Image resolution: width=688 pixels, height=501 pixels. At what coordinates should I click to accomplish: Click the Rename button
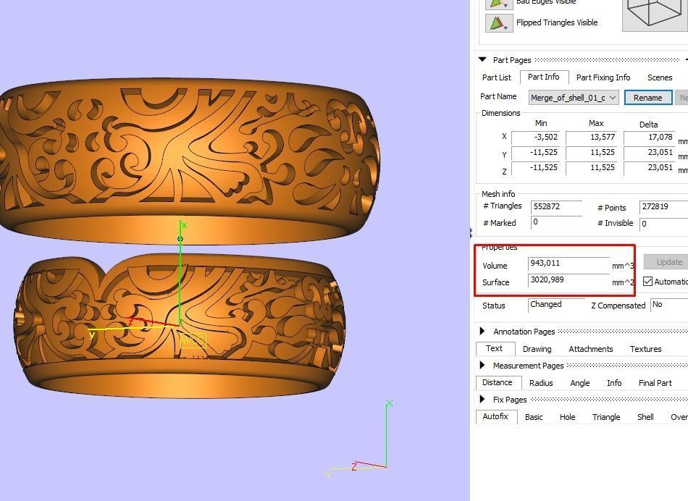coord(647,98)
